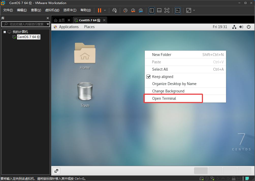
Task: Pause the virtual machine with the orange button
Action: tap(99, 10)
